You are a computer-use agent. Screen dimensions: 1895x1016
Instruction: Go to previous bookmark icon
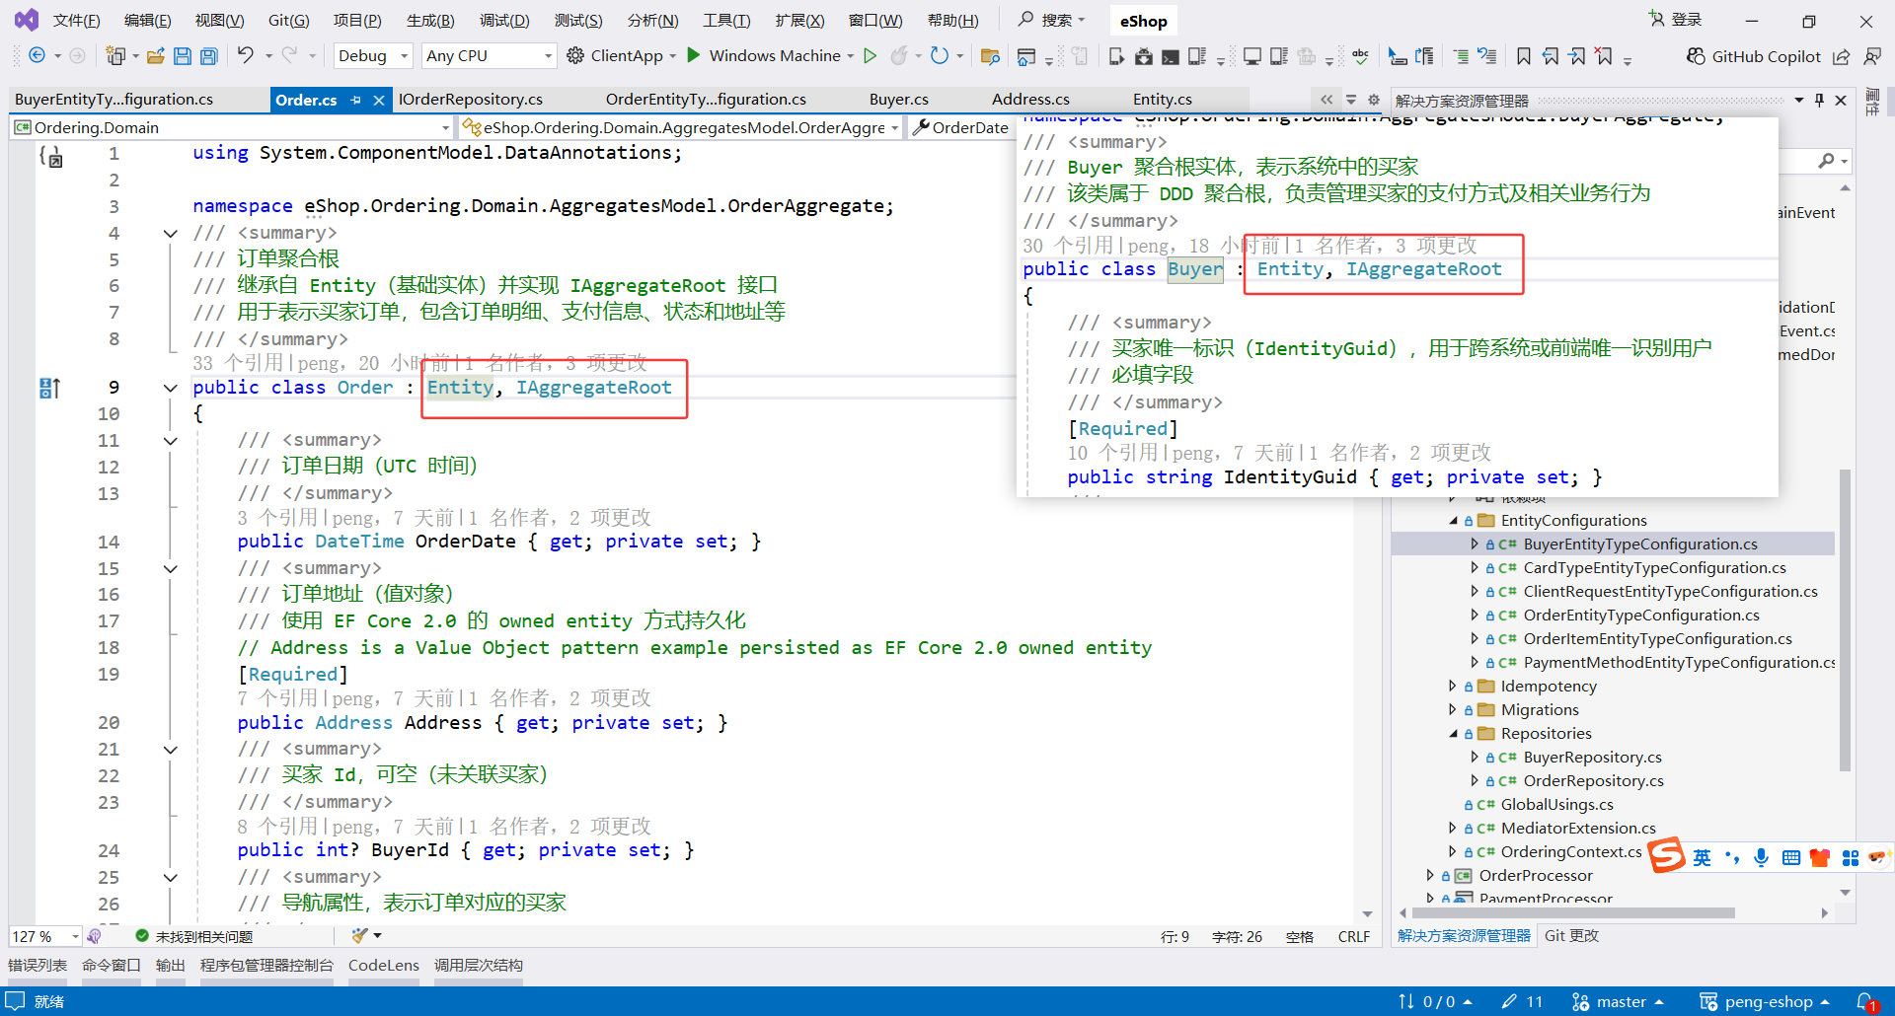pos(1551,56)
